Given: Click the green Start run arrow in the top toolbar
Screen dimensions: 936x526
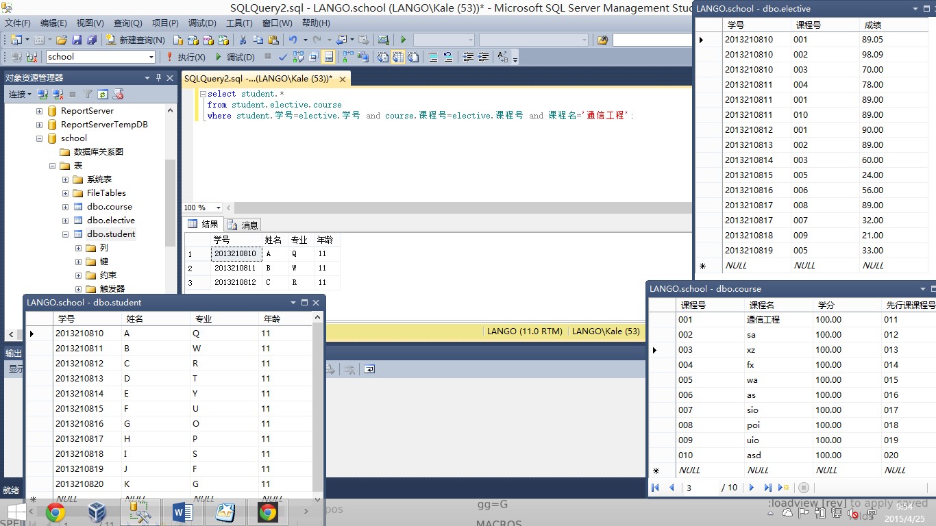Looking at the screenshot, I should click(x=403, y=40).
